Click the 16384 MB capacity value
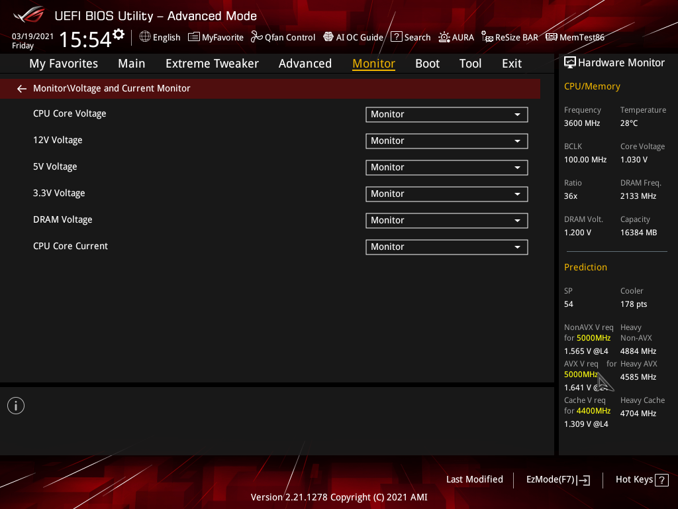 pyautogui.click(x=639, y=233)
